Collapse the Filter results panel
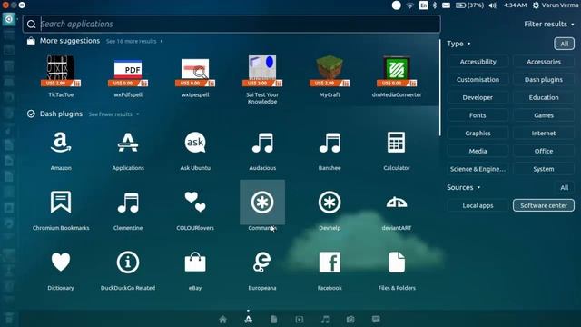Viewport: 581px width, 327px height. pos(548,25)
